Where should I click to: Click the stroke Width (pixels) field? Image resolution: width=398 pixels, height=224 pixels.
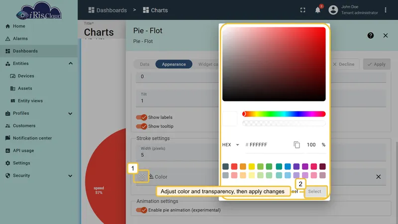point(178,152)
